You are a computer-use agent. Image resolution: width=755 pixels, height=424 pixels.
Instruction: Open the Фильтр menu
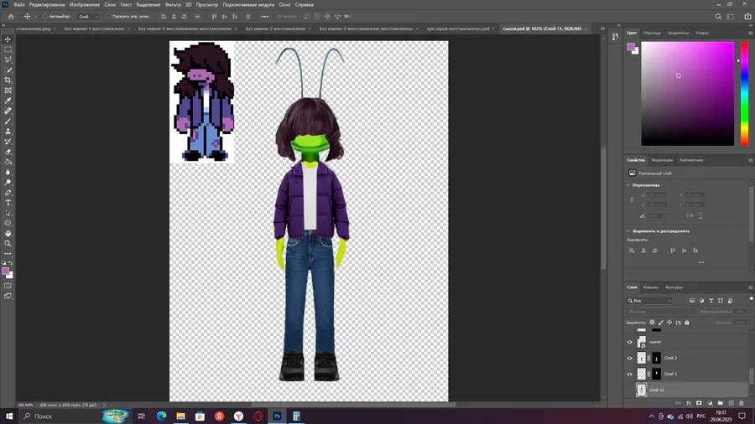(x=173, y=5)
